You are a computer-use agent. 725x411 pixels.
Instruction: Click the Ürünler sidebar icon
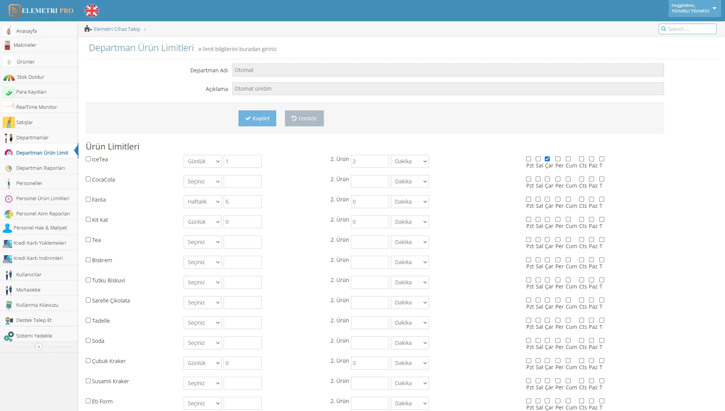(9, 62)
